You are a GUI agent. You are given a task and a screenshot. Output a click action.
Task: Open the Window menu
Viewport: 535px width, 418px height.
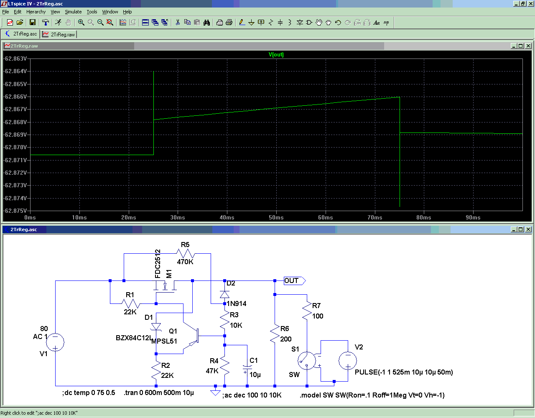click(x=110, y=12)
